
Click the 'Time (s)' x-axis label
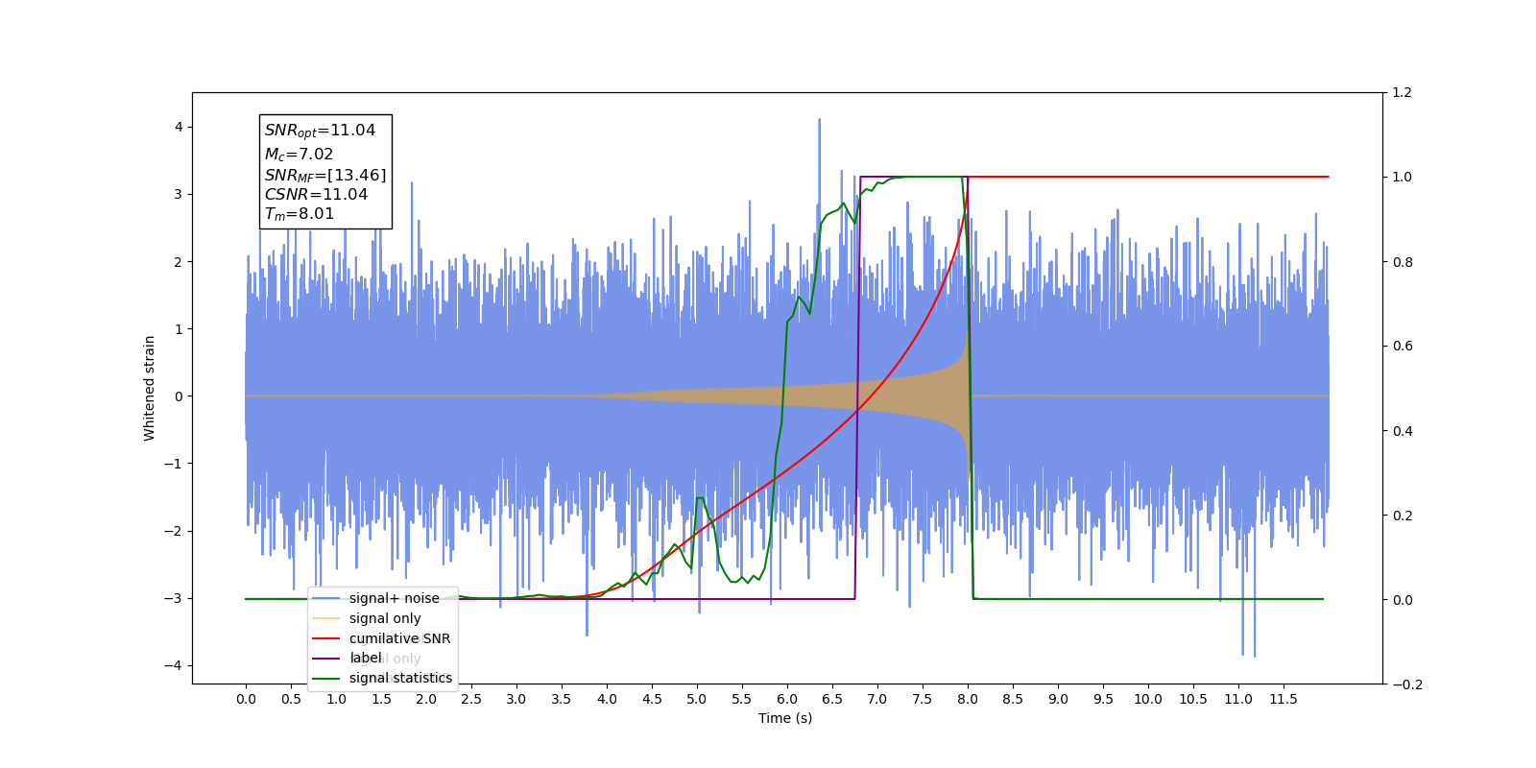pos(785,718)
